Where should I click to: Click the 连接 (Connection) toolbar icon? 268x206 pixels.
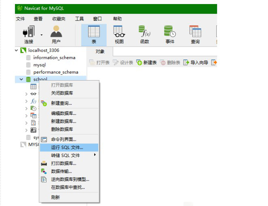click(29, 34)
